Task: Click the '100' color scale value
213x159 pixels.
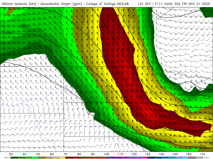Action: pyautogui.click(x=107, y=154)
